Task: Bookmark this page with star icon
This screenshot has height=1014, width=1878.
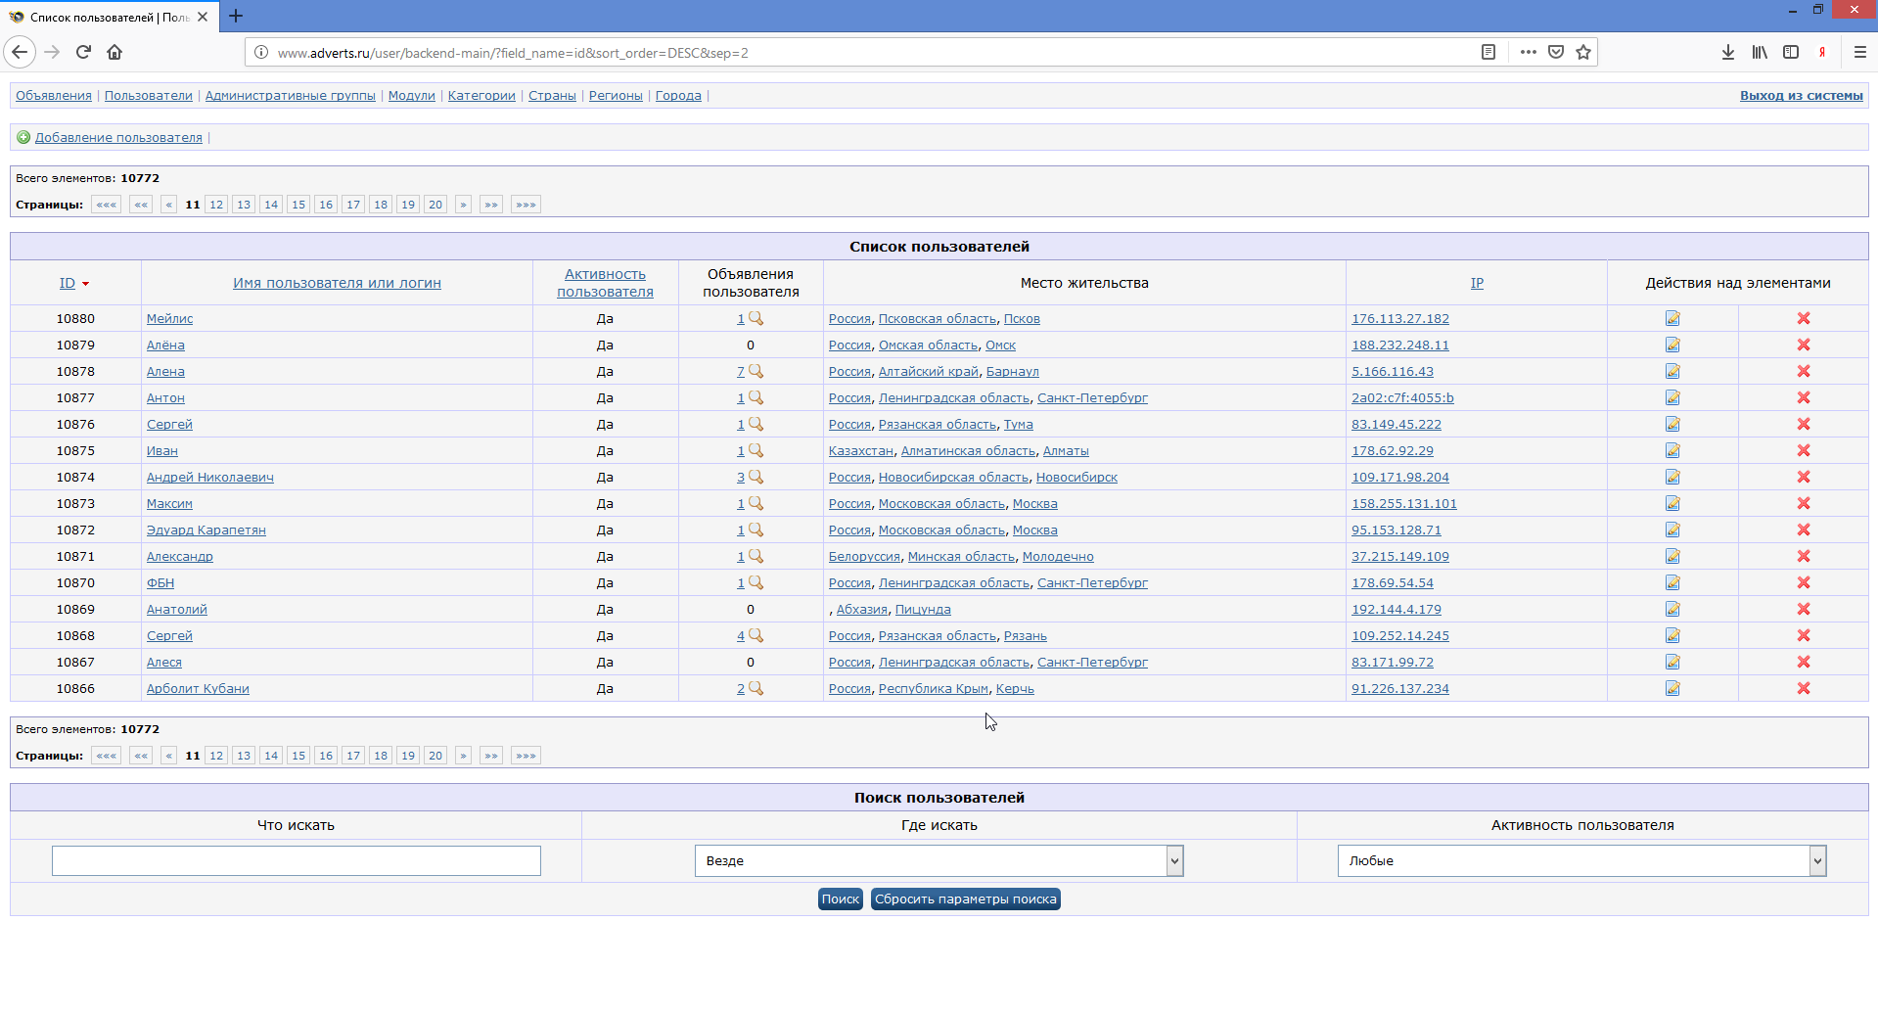Action: (1583, 52)
